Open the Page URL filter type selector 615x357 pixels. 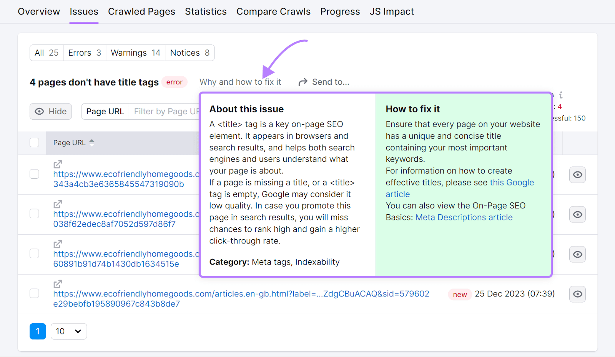[105, 112]
